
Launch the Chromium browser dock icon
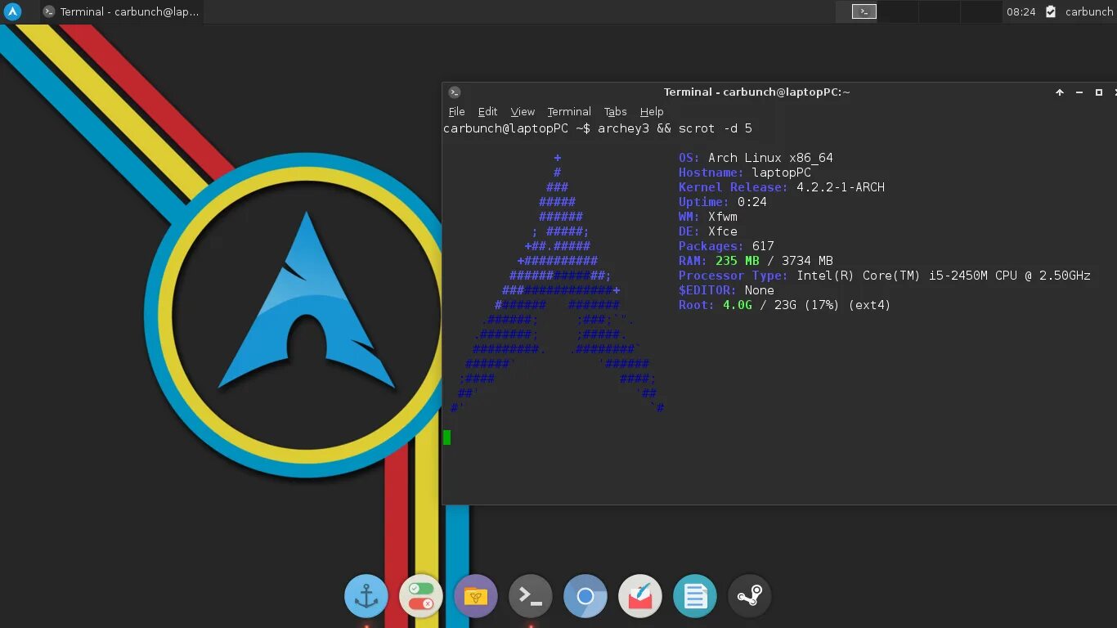point(585,596)
